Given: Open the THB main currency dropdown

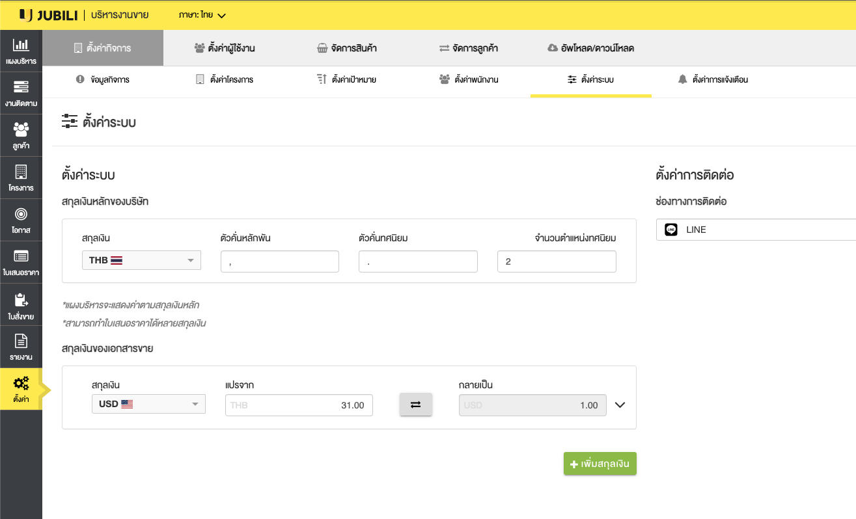Looking at the screenshot, I should (x=141, y=260).
